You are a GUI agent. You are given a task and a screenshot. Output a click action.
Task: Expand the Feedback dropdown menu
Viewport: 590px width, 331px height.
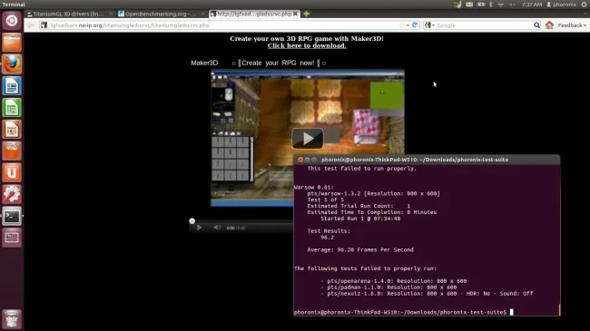pyautogui.click(x=572, y=25)
